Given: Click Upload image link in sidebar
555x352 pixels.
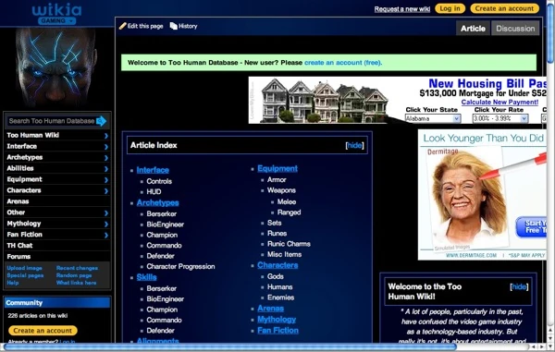Looking at the screenshot, I should coord(24,268).
